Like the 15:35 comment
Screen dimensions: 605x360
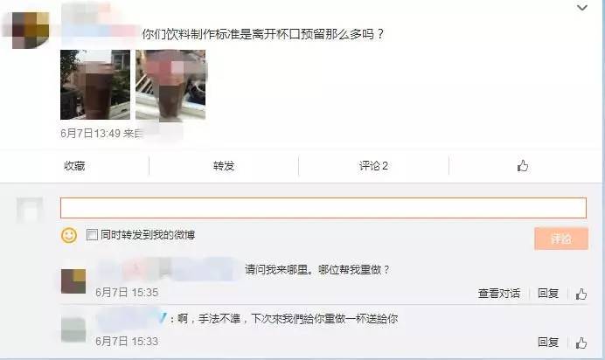[581, 294]
